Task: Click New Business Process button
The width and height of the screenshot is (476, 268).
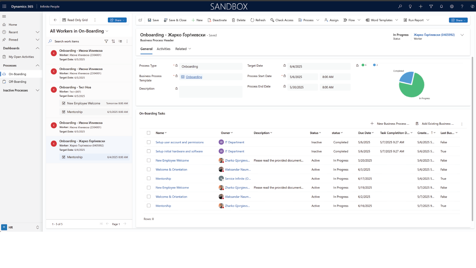Action: coord(390,124)
